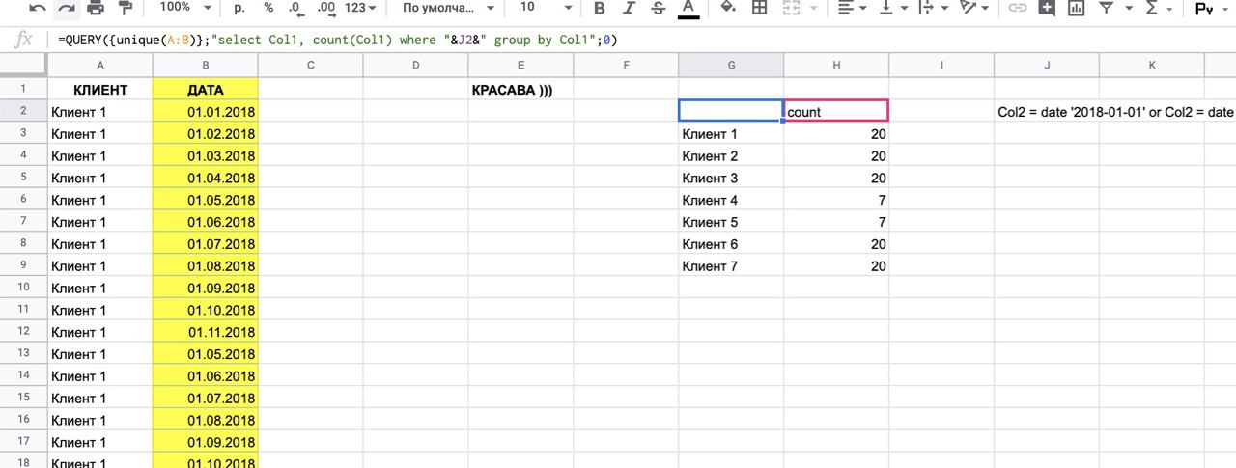Format as currency (р.) button
The height and width of the screenshot is (468, 1236).
[x=239, y=8]
